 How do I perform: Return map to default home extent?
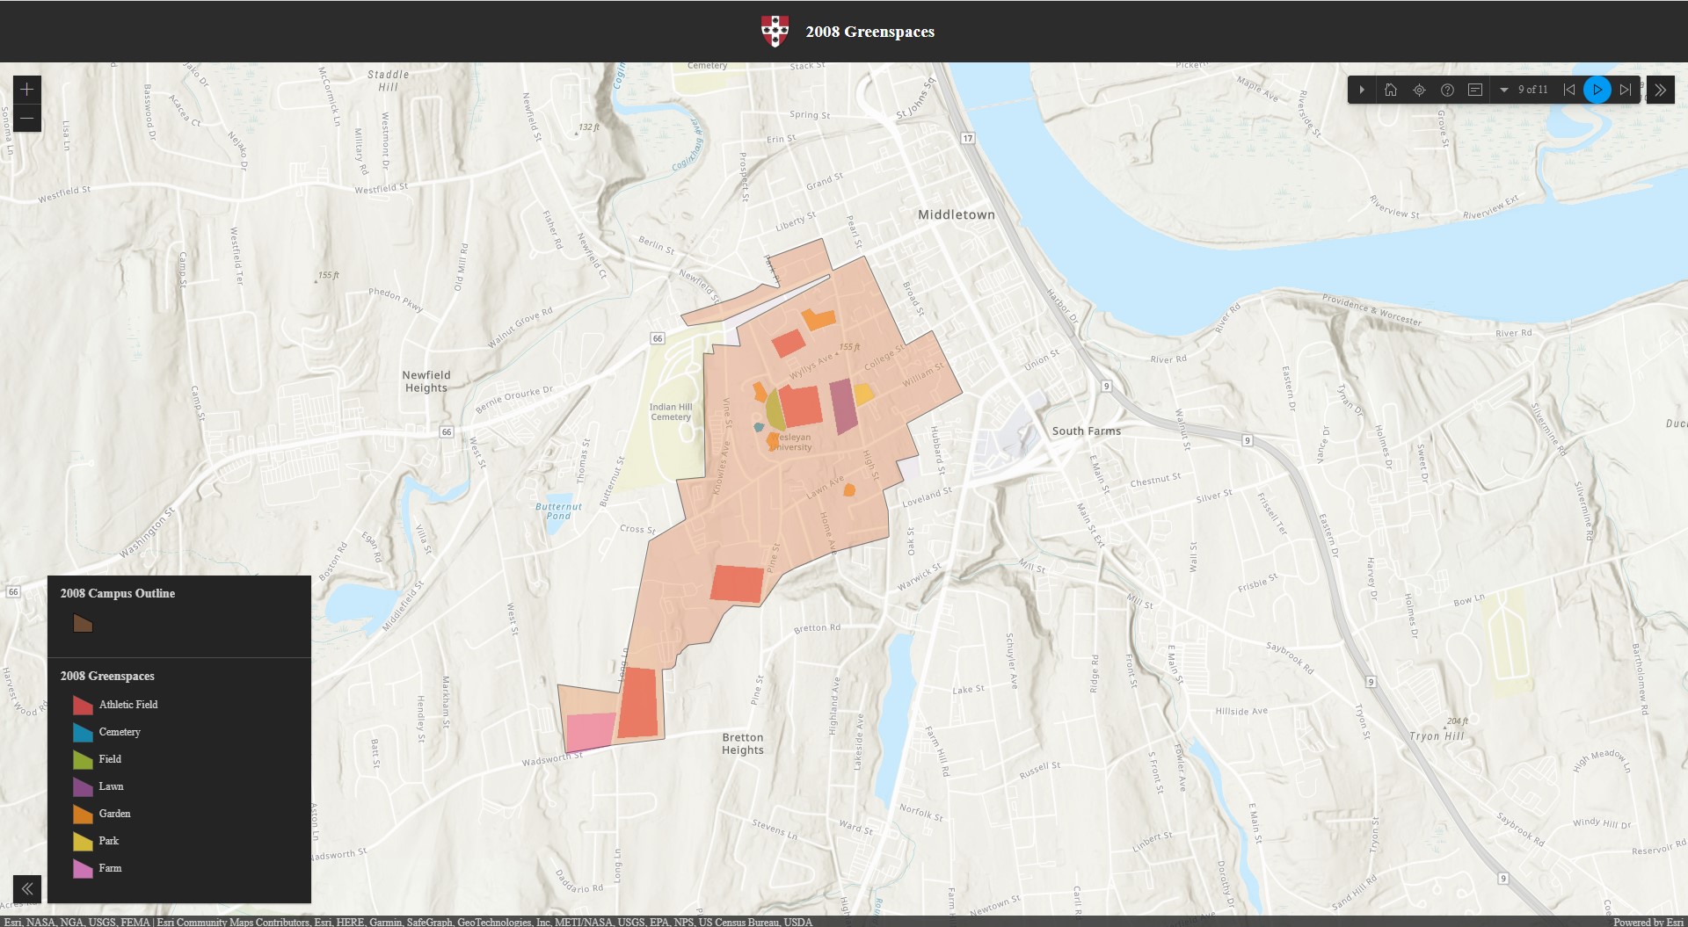click(x=1391, y=90)
